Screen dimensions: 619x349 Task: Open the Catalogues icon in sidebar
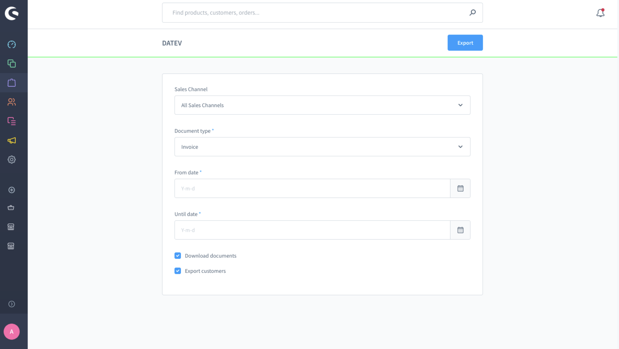click(12, 63)
